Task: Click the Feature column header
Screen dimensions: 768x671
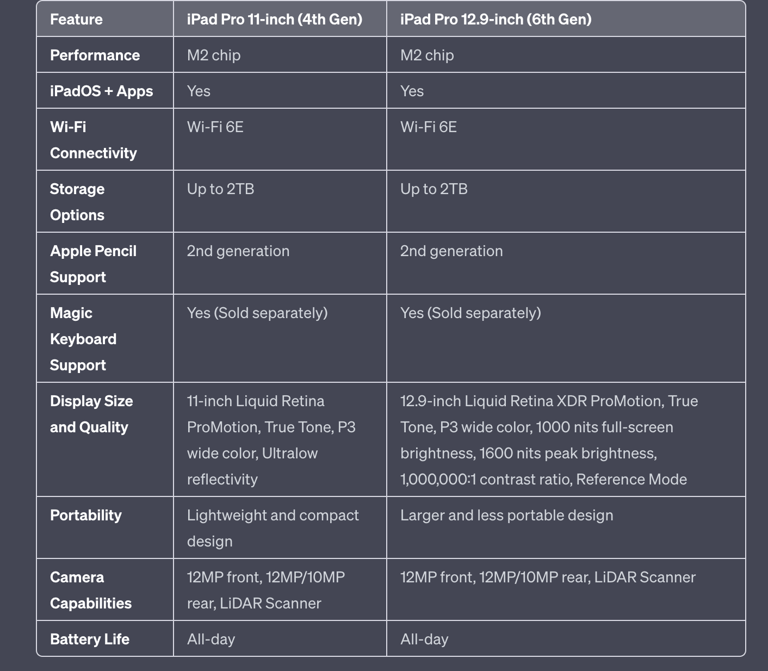Action: click(x=76, y=19)
